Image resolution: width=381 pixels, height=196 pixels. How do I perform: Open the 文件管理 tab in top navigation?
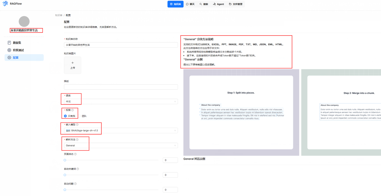(x=236, y=4)
